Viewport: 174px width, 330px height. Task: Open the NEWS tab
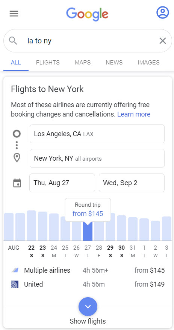click(114, 63)
